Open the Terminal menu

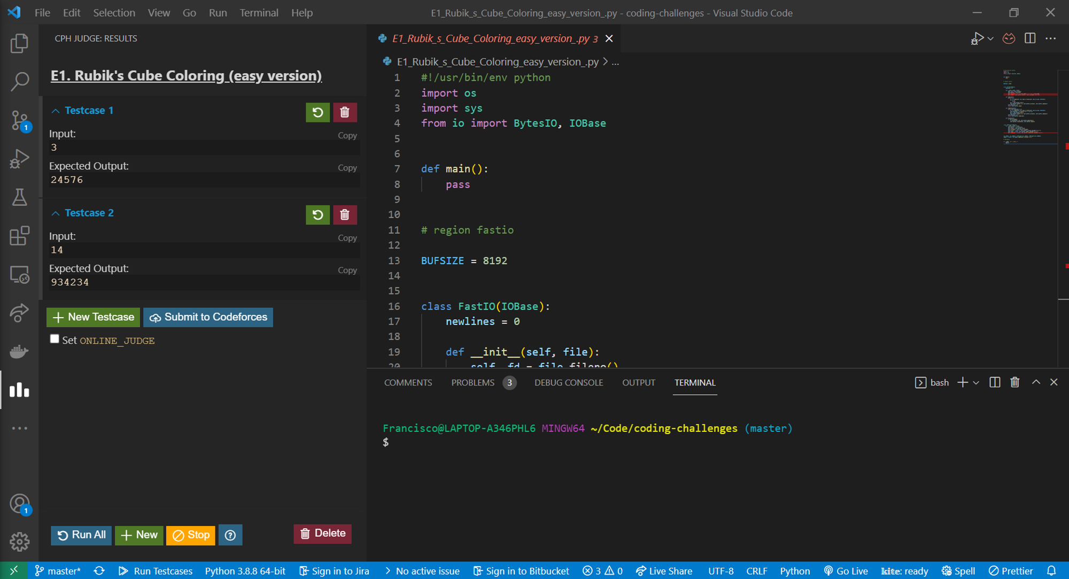(259, 12)
